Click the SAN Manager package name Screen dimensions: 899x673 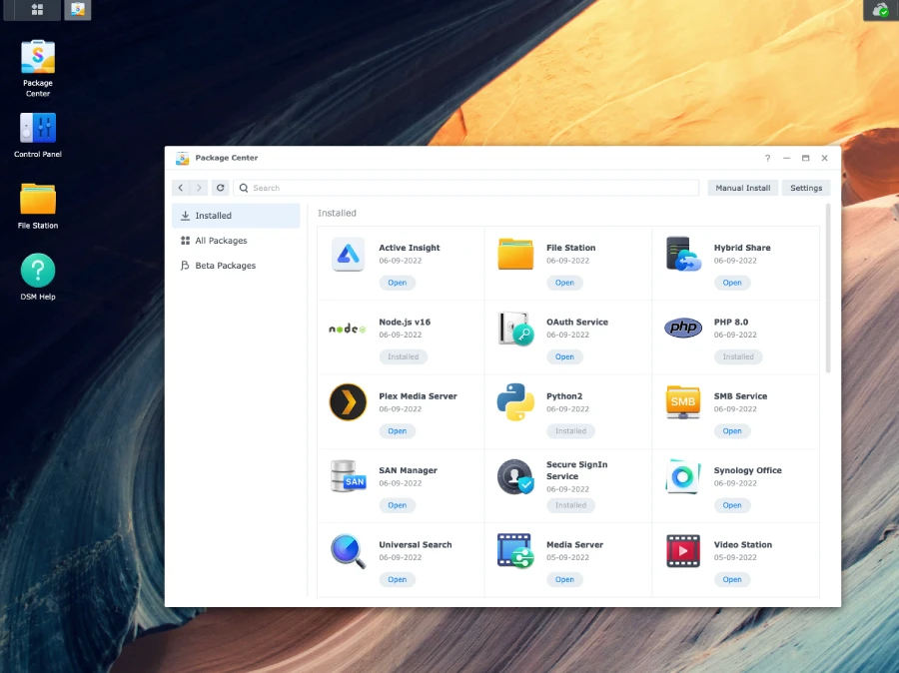pyautogui.click(x=408, y=470)
